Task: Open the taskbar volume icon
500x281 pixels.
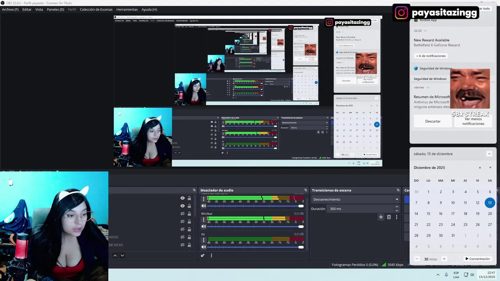Action: pos(472,275)
